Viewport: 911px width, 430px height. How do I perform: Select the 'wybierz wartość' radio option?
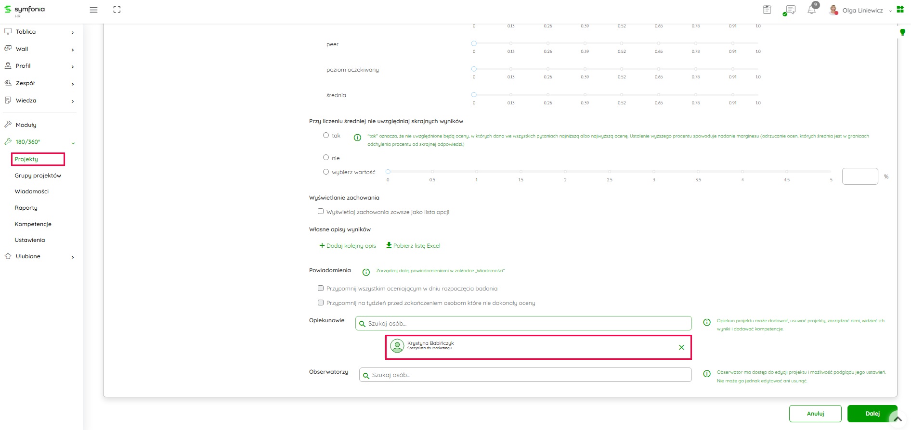point(326,172)
